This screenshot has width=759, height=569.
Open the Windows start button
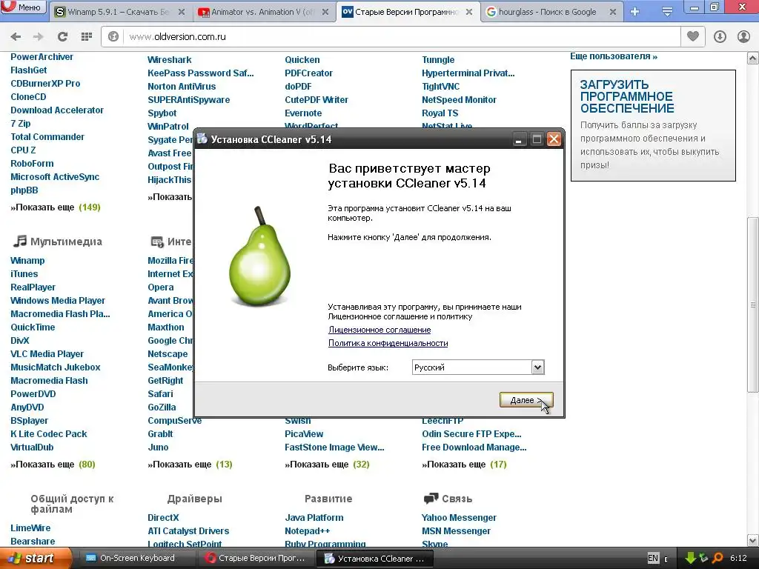(x=36, y=559)
